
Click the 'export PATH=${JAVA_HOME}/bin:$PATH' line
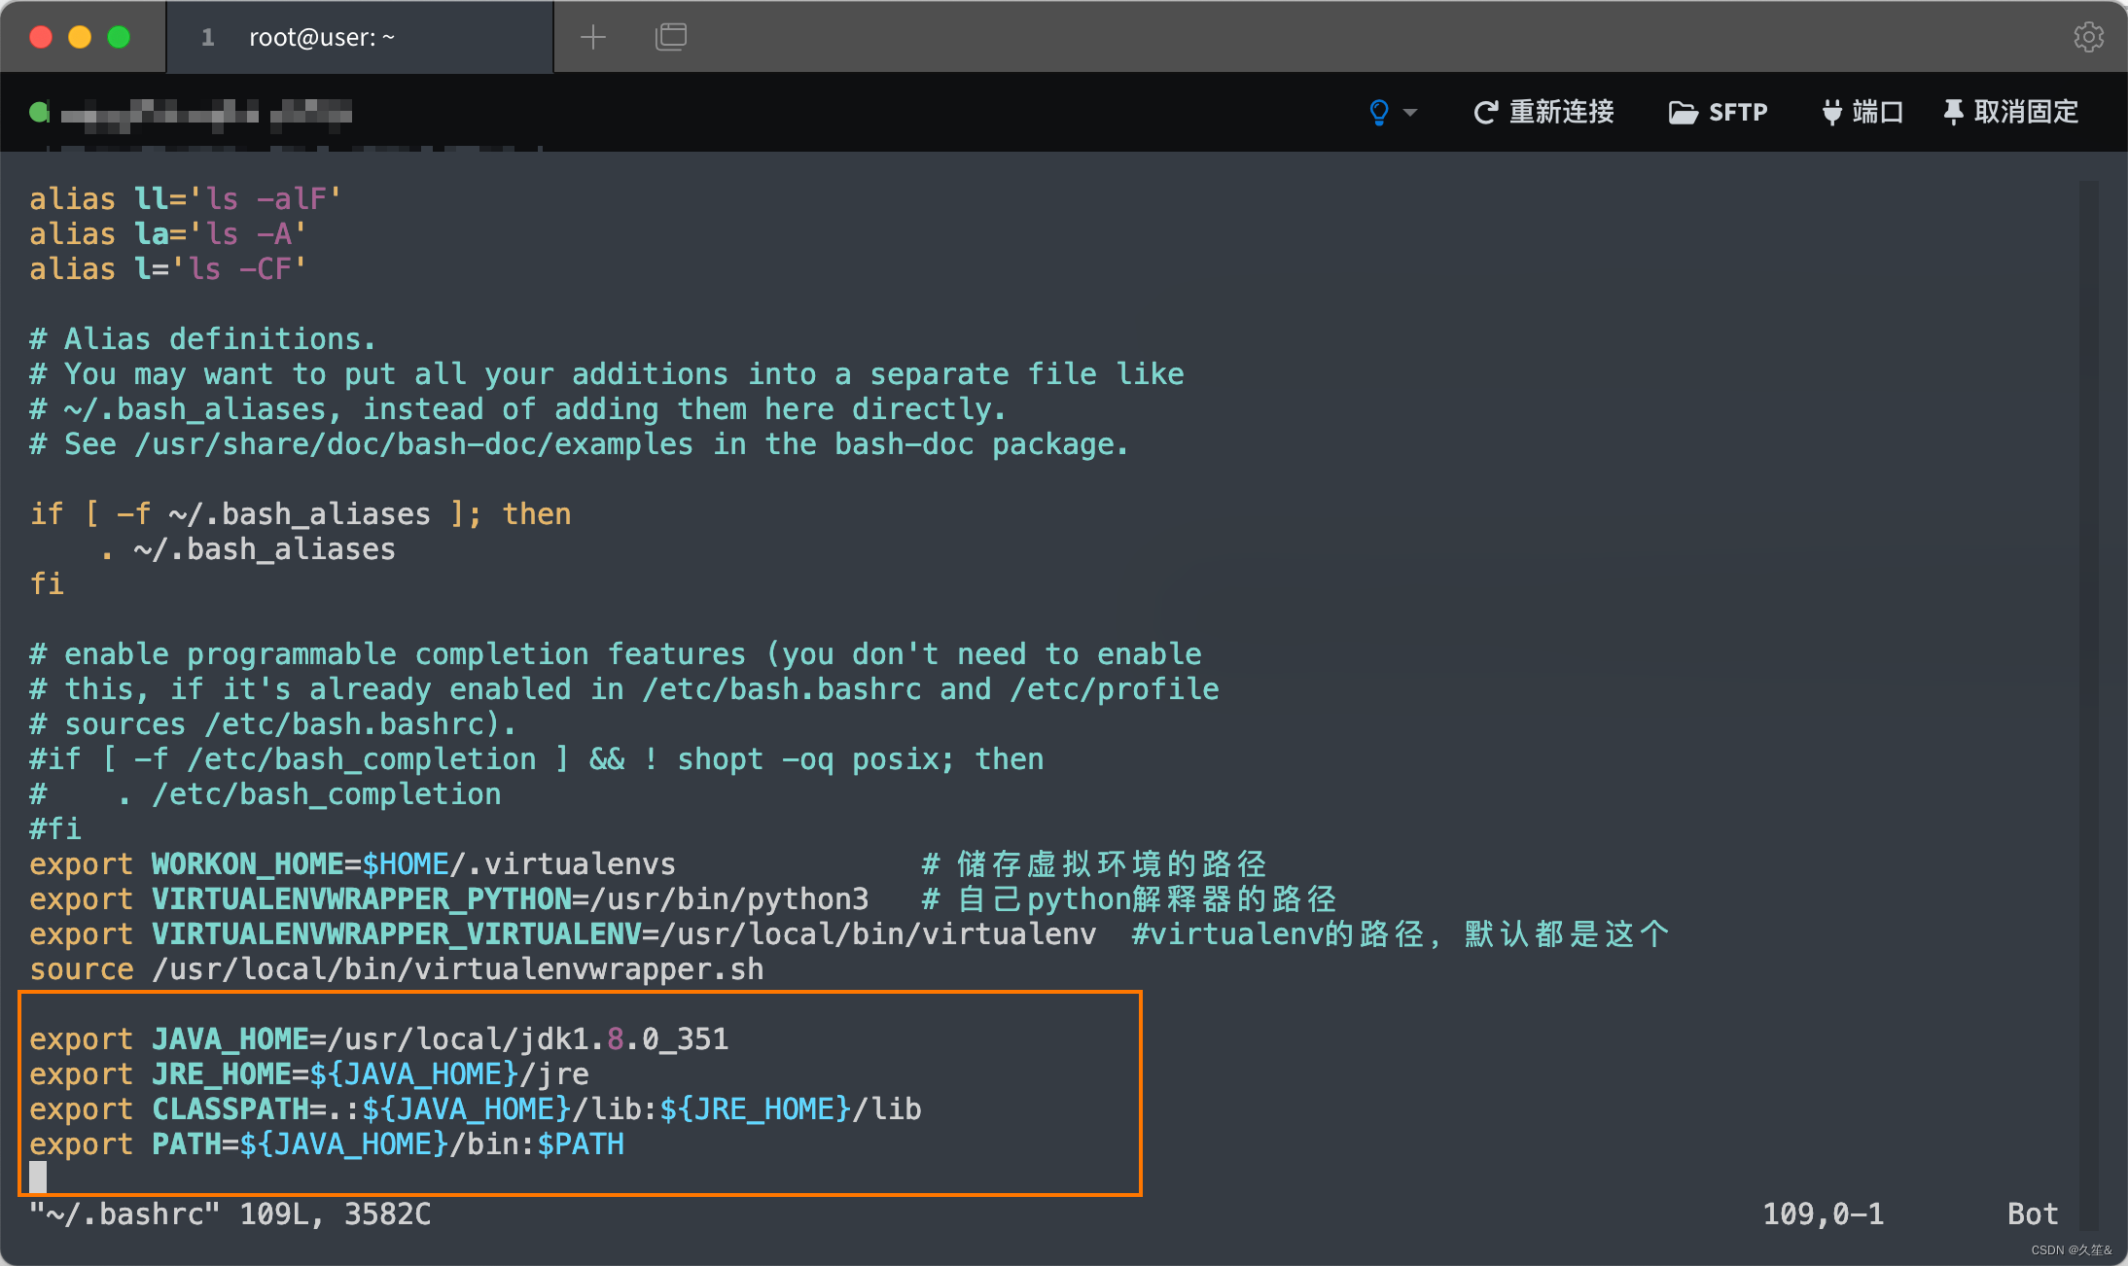[x=327, y=1144]
